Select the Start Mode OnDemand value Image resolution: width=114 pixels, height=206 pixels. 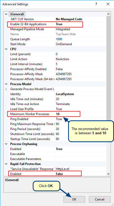(x=64, y=44)
